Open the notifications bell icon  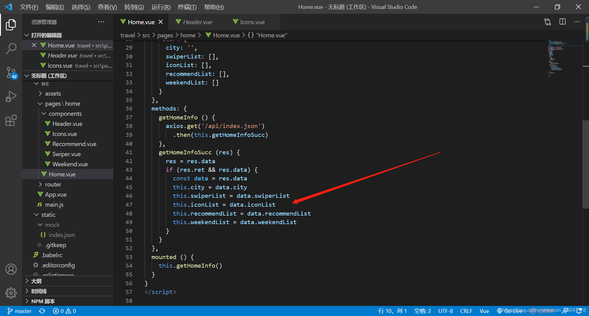click(579, 311)
